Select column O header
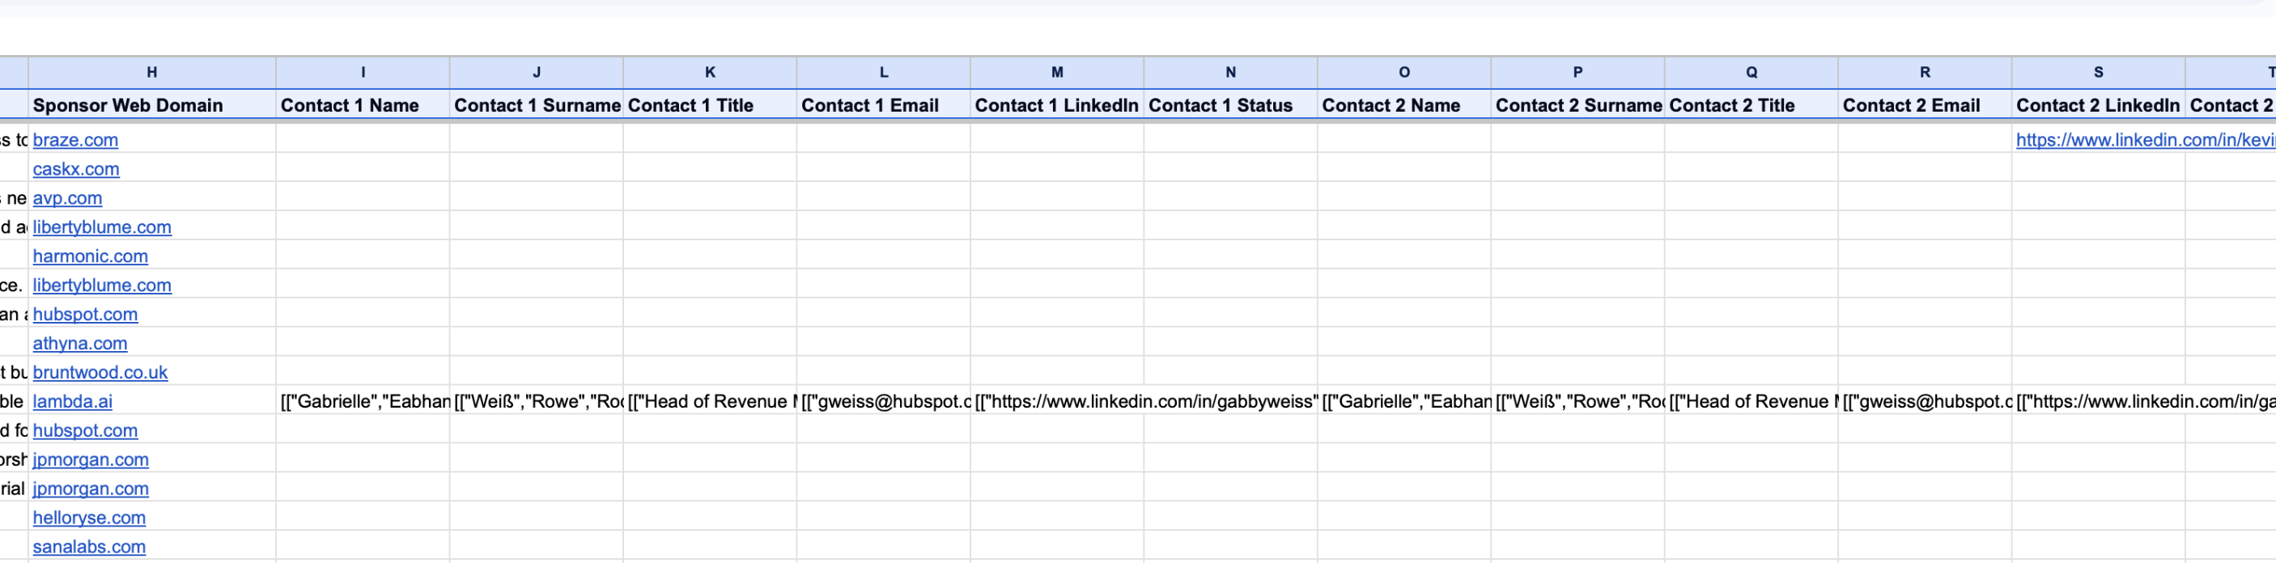2276x563 pixels. (x=1404, y=72)
